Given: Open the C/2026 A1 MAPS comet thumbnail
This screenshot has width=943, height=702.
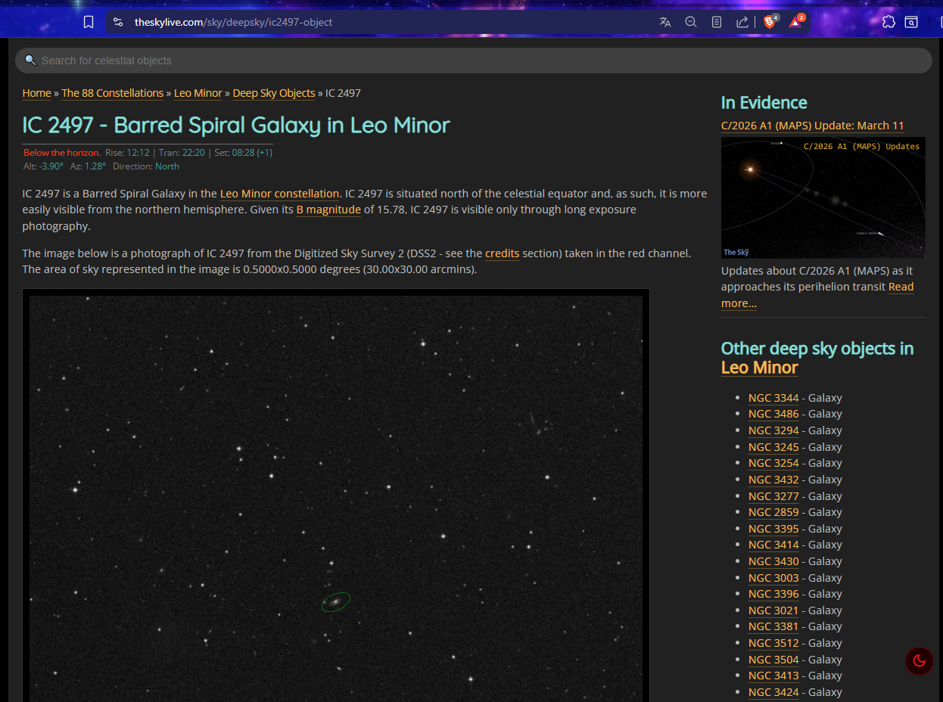Looking at the screenshot, I should [823, 197].
